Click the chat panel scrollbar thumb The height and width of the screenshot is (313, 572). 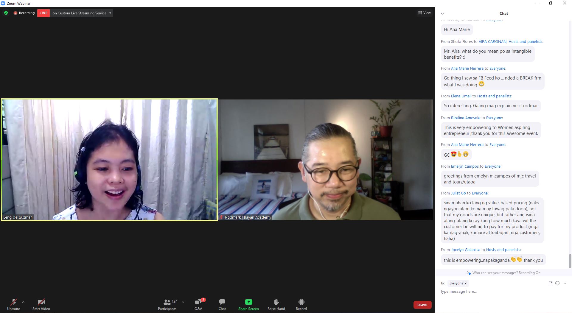[x=570, y=261]
